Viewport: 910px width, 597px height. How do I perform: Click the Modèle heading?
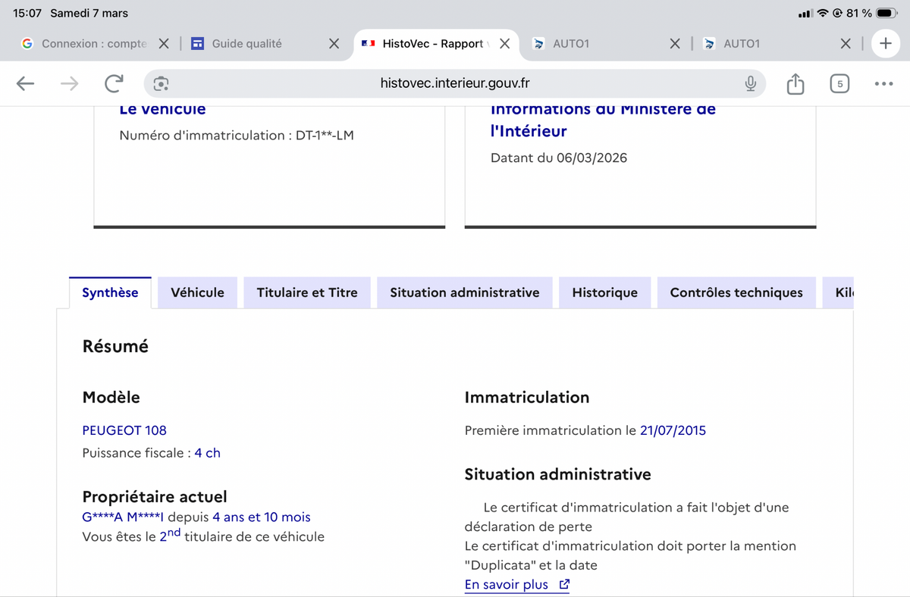coord(111,397)
